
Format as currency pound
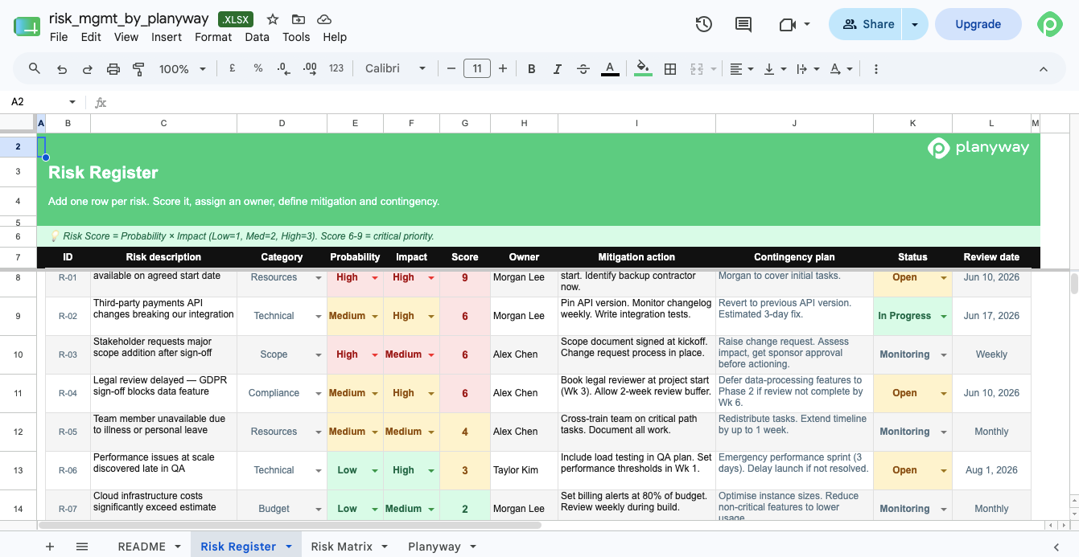pyautogui.click(x=232, y=69)
